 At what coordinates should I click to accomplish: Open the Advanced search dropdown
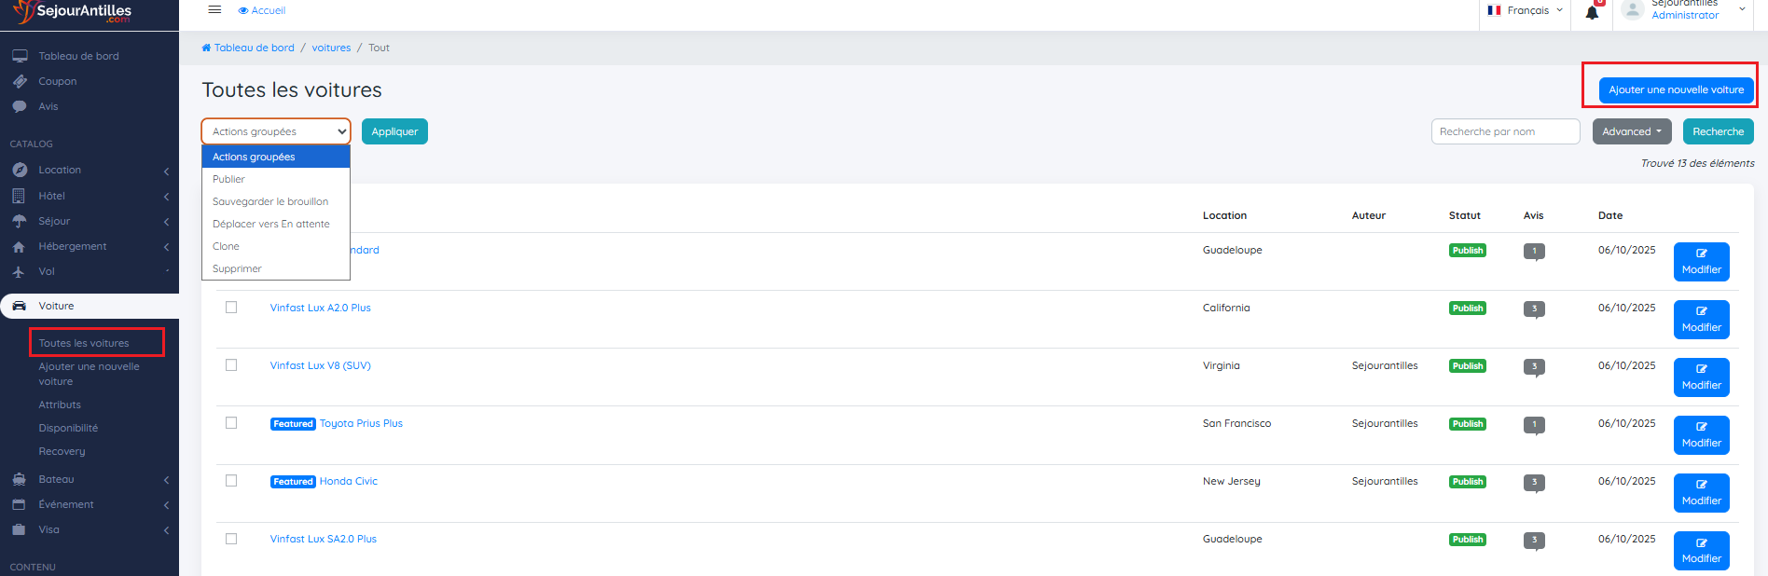coord(1631,131)
